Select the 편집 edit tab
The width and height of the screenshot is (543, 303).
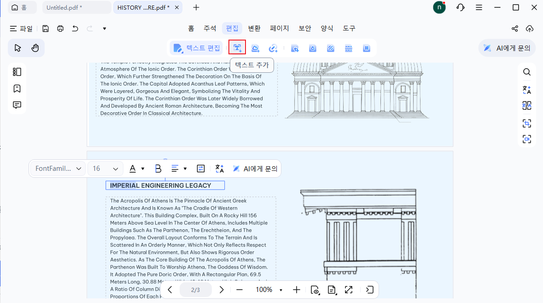pyautogui.click(x=232, y=29)
